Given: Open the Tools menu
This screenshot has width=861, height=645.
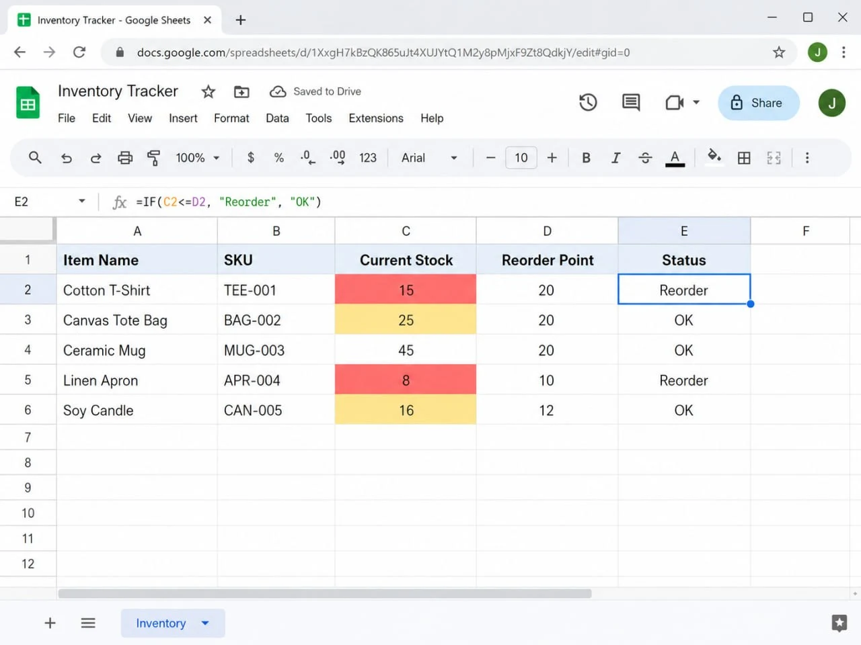Looking at the screenshot, I should (319, 118).
